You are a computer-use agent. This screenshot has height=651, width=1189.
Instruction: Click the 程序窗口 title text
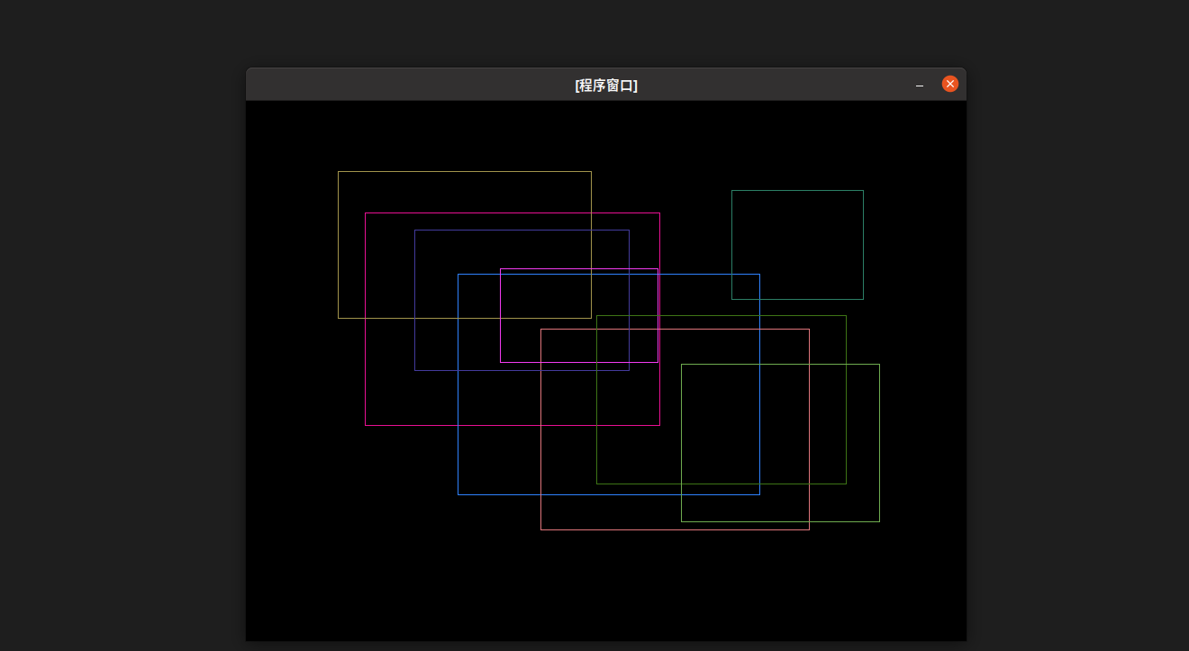606,86
